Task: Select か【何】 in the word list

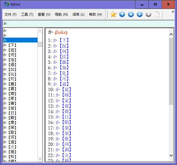Action: pos(20,55)
